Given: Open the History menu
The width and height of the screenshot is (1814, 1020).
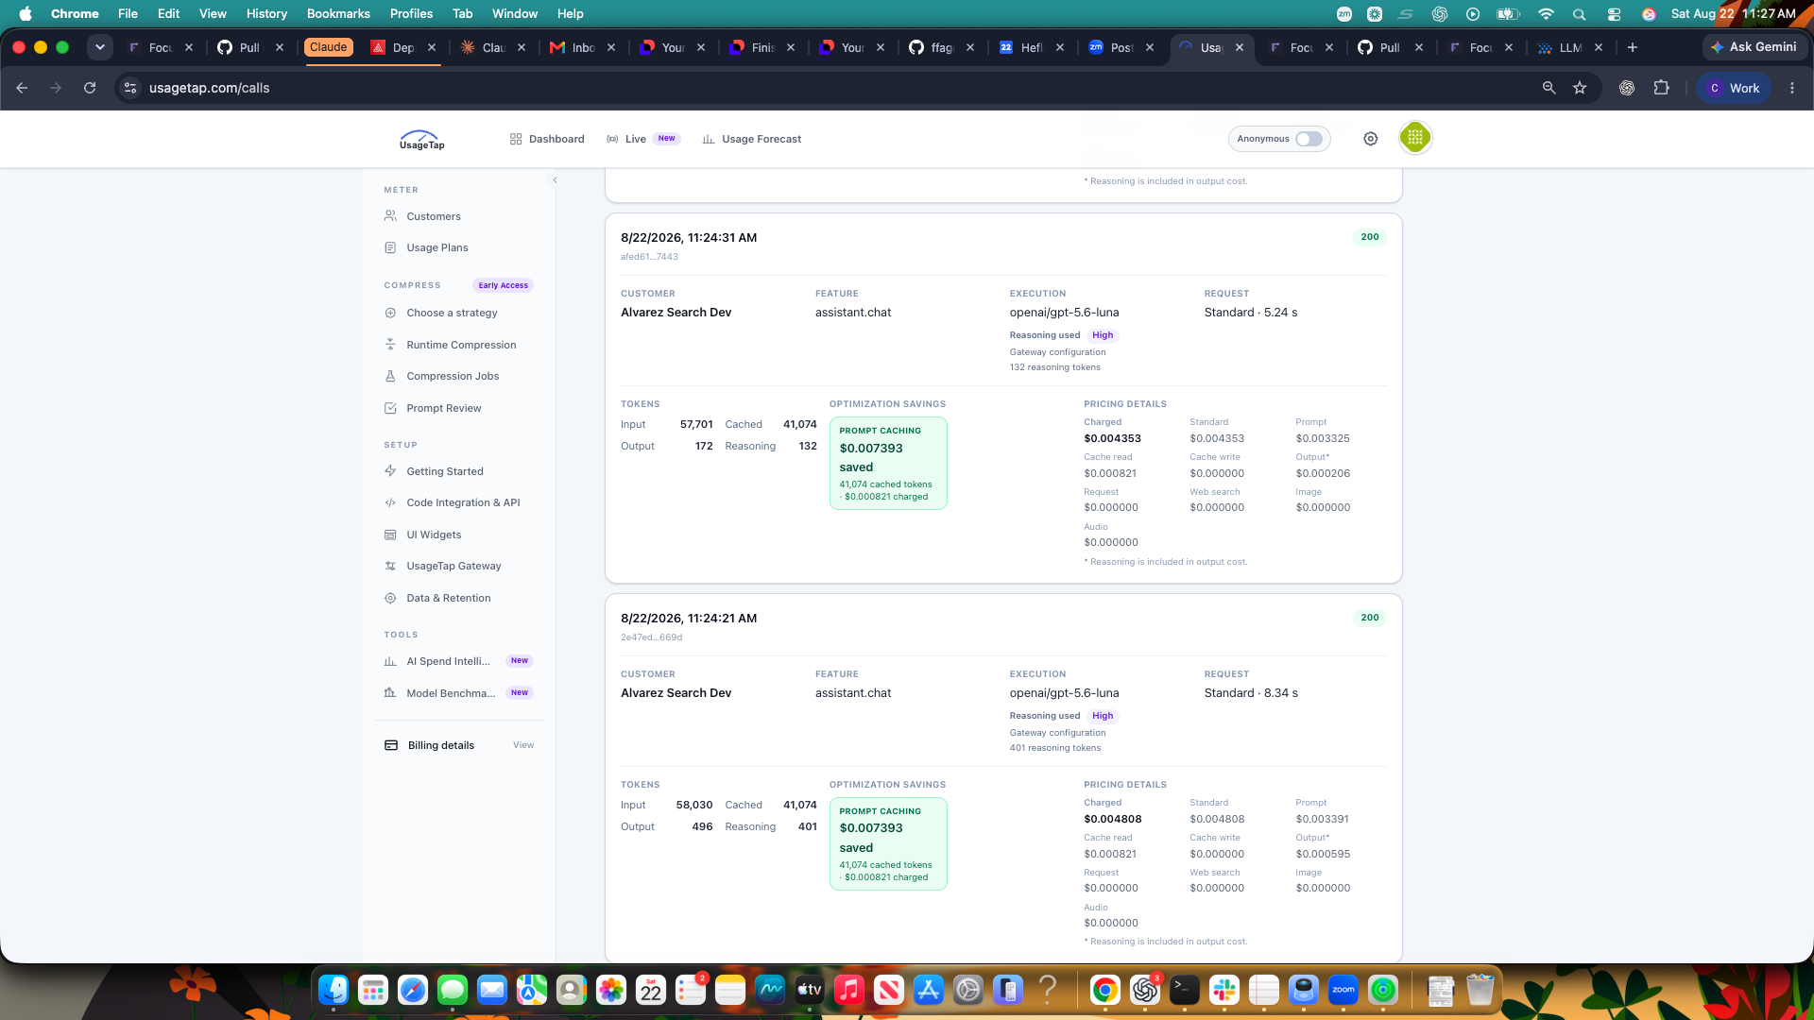Looking at the screenshot, I should (266, 14).
